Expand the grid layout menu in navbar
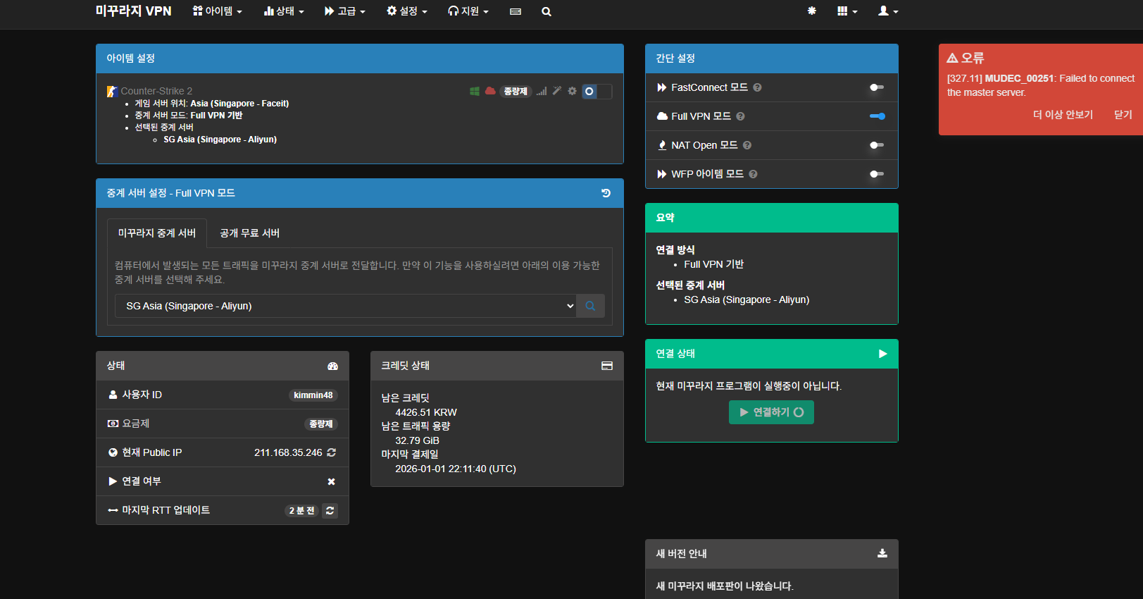The width and height of the screenshot is (1143, 599). [x=847, y=12]
